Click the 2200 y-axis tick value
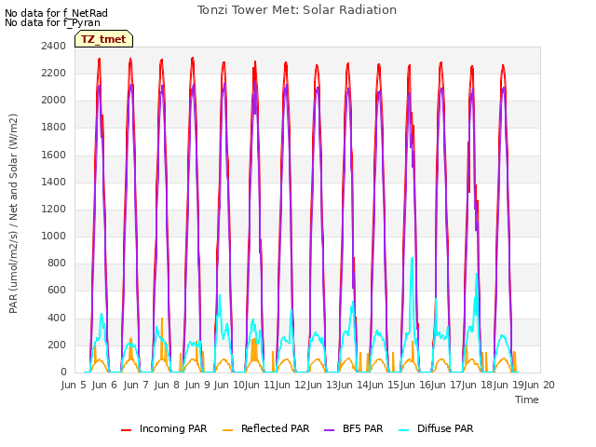596x447 pixels. click(54, 73)
